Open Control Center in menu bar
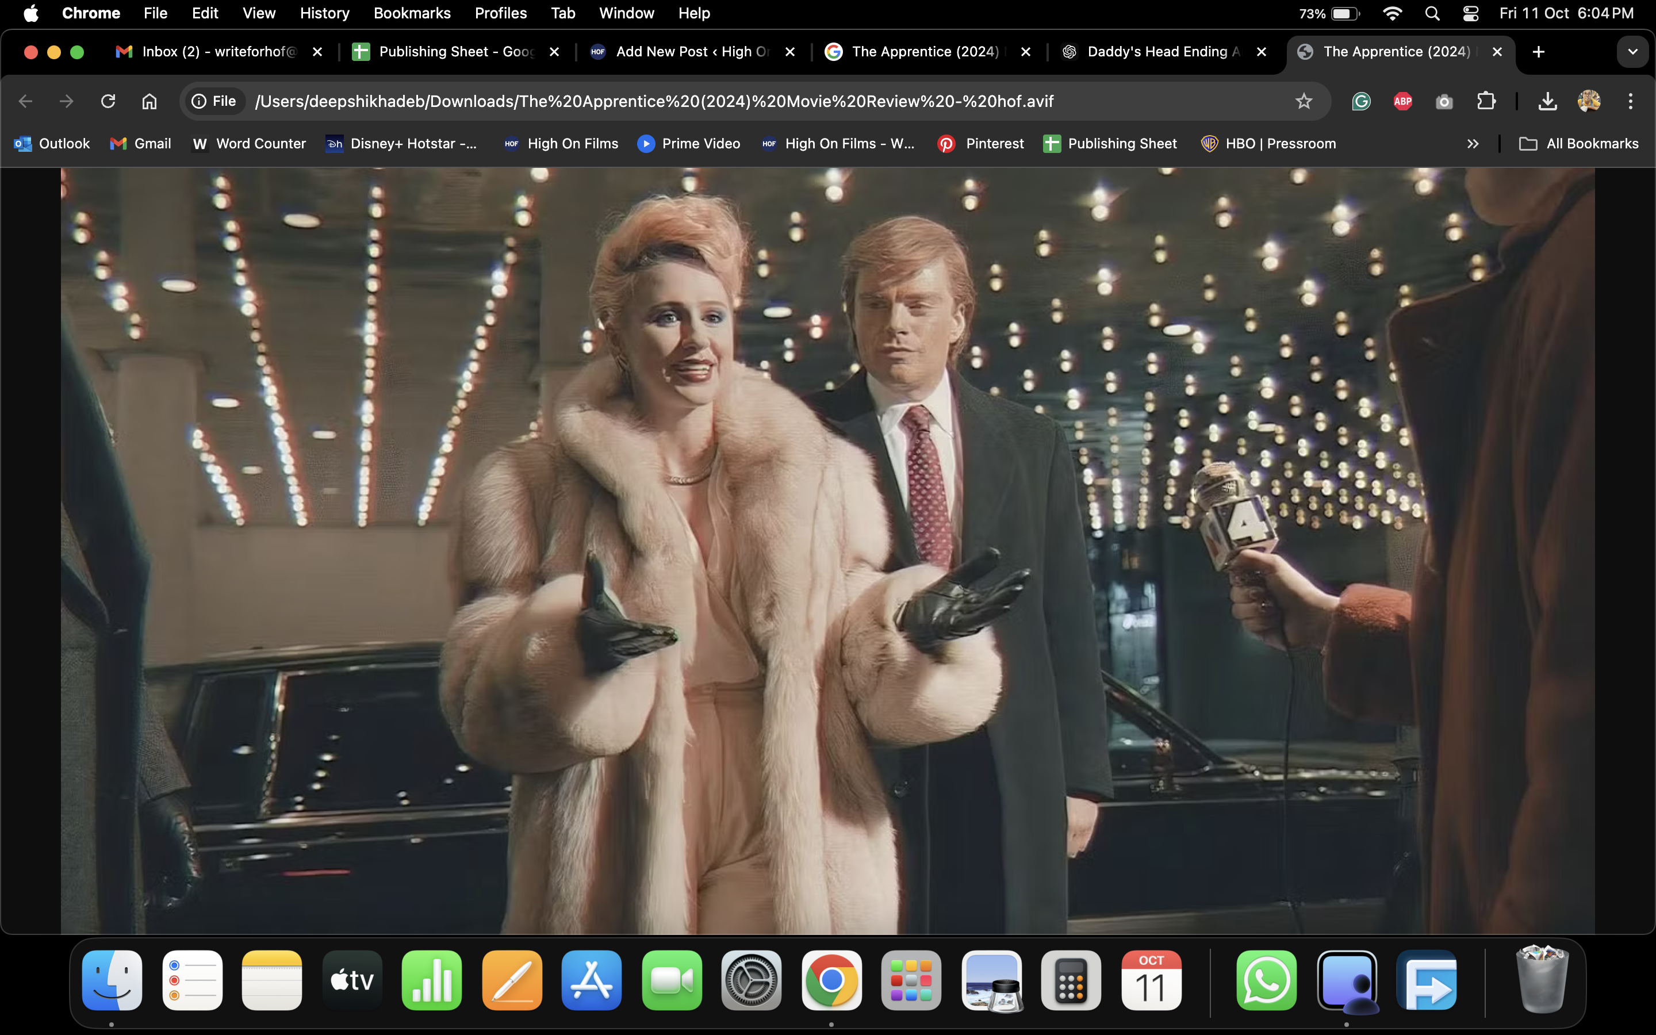 pos(1470,14)
